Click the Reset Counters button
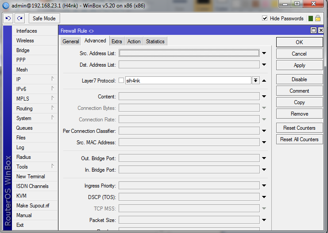This screenshot has height=233, width=328. pyautogui.click(x=299, y=128)
